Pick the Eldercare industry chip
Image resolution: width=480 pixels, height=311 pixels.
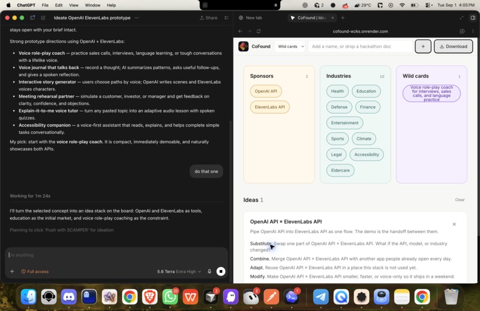pos(340,171)
